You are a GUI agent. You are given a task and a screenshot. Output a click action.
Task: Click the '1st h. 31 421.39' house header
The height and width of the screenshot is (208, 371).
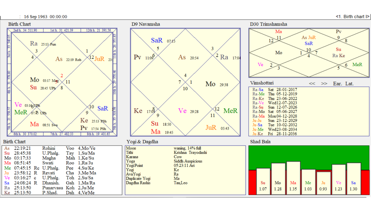coord(62,30)
